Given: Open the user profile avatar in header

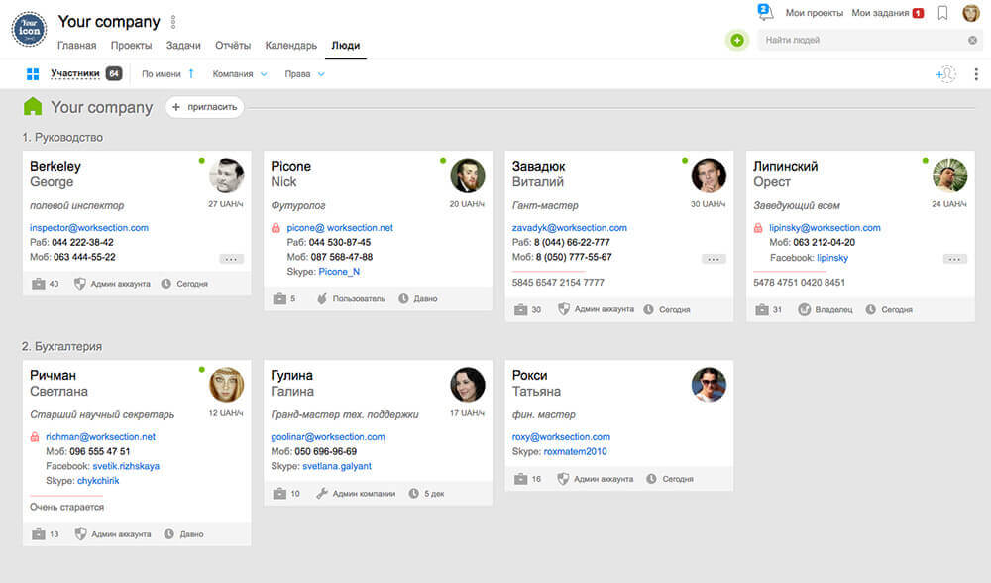Looking at the screenshot, I should [x=971, y=13].
